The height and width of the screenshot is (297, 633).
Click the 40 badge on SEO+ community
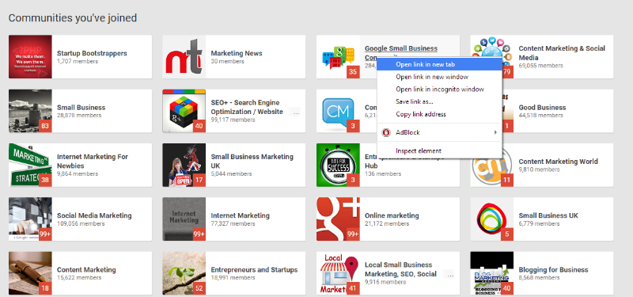(199, 126)
